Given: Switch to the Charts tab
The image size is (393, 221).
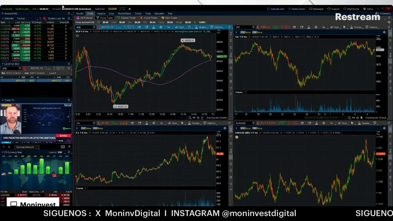Looking at the screenshot, I should [x=138, y=14].
